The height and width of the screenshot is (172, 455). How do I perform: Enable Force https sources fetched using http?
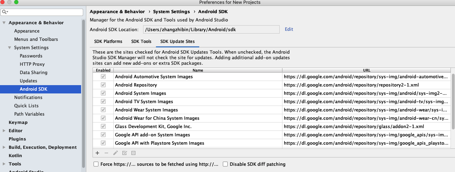point(96,164)
